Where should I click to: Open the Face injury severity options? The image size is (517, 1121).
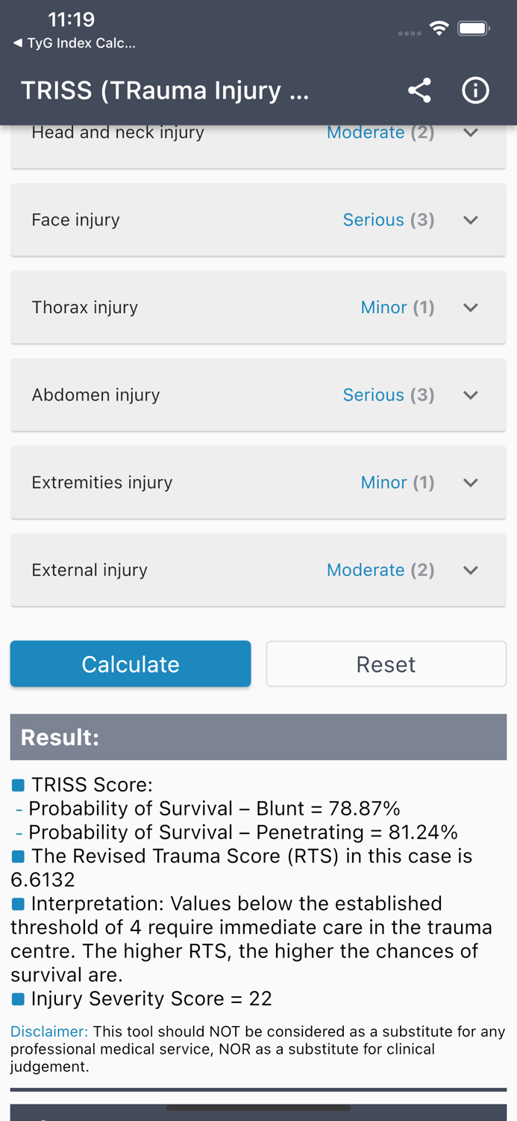coord(471,220)
